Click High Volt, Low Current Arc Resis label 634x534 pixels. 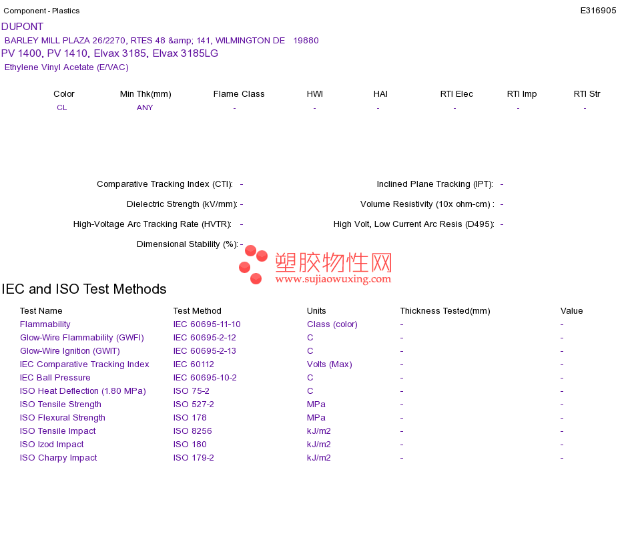click(414, 224)
